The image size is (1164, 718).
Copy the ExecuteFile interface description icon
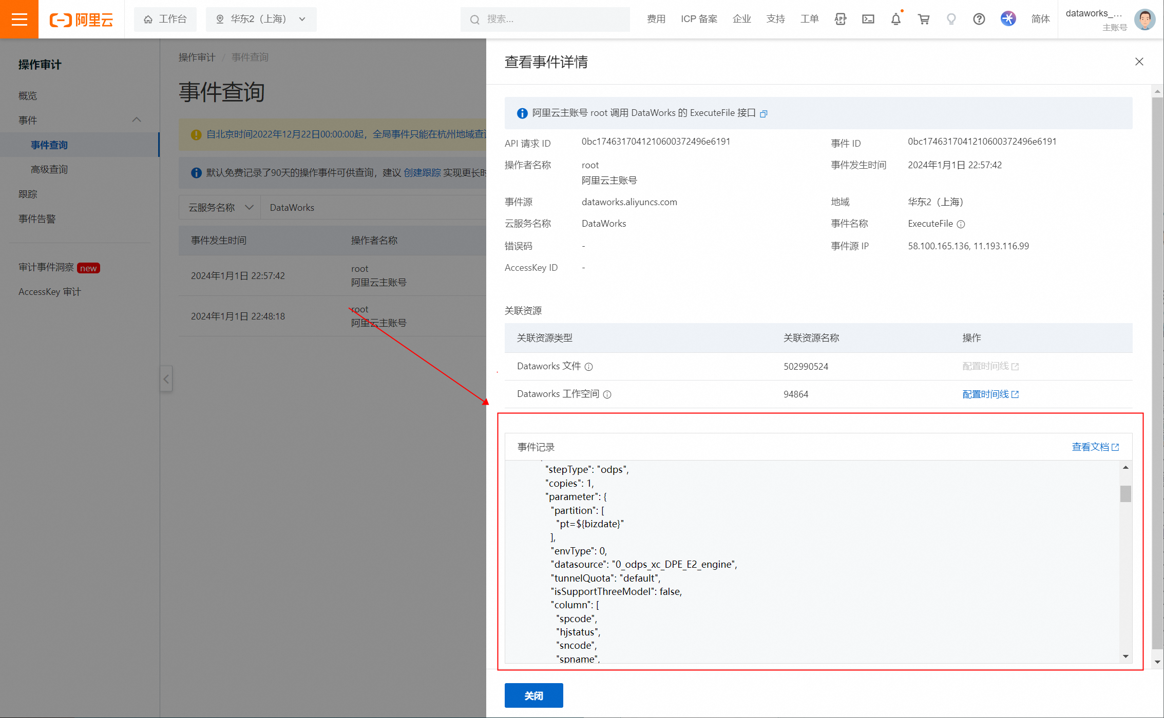pyautogui.click(x=764, y=114)
